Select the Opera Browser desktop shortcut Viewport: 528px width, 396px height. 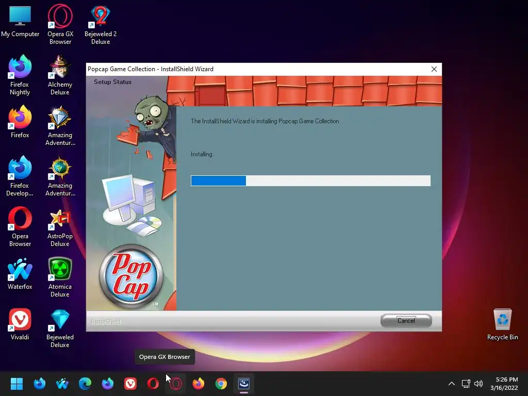coord(20,227)
